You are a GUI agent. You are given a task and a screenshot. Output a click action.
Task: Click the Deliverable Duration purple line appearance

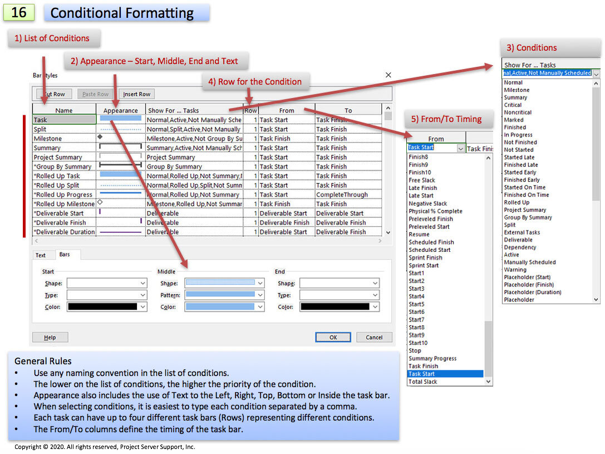120,232
